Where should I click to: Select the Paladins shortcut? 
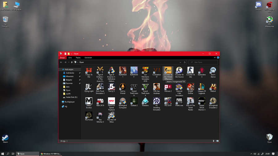(x=145, y=102)
